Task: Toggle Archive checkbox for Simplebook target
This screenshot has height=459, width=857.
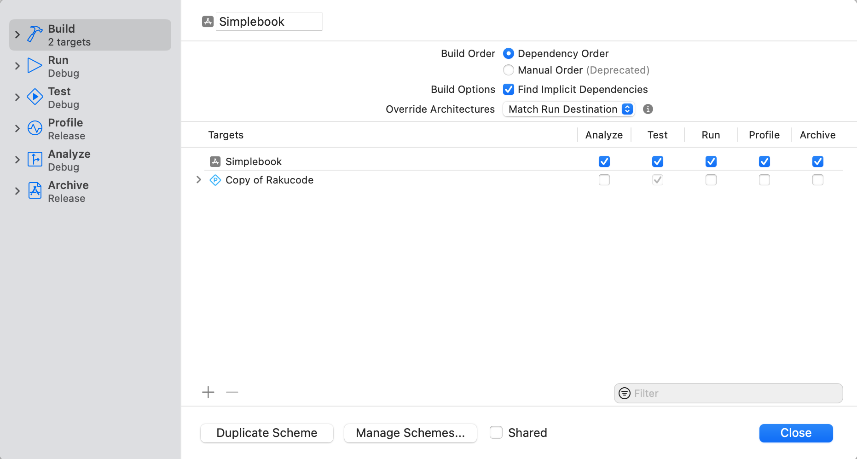Action: [x=817, y=161]
